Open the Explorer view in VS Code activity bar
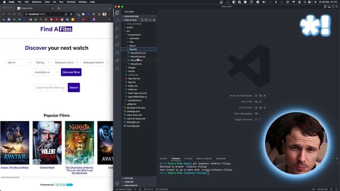Viewport: 340px width, 191px height. coord(117,13)
